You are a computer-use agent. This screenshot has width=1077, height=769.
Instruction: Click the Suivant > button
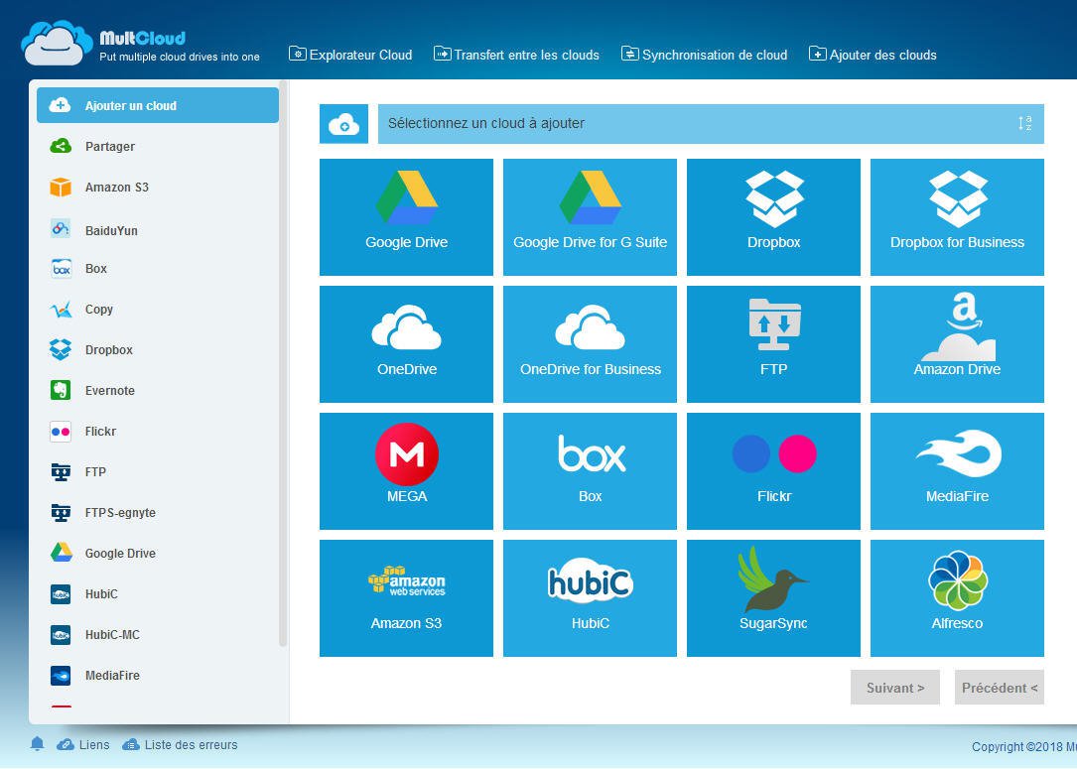(895, 688)
